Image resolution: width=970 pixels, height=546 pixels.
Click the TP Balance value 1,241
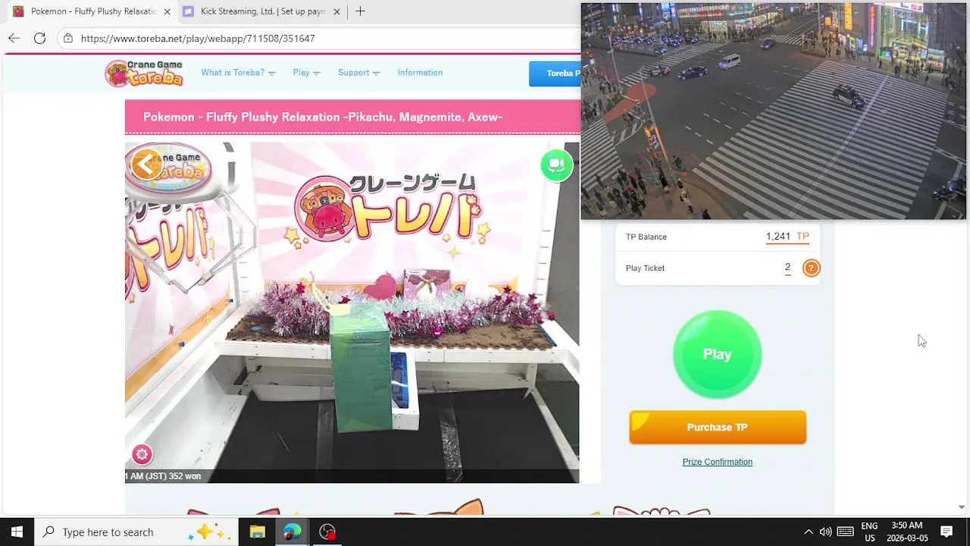[x=778, y=237]
